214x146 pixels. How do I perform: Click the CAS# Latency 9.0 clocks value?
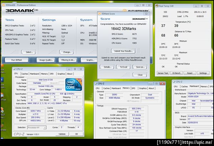(137, 115)
